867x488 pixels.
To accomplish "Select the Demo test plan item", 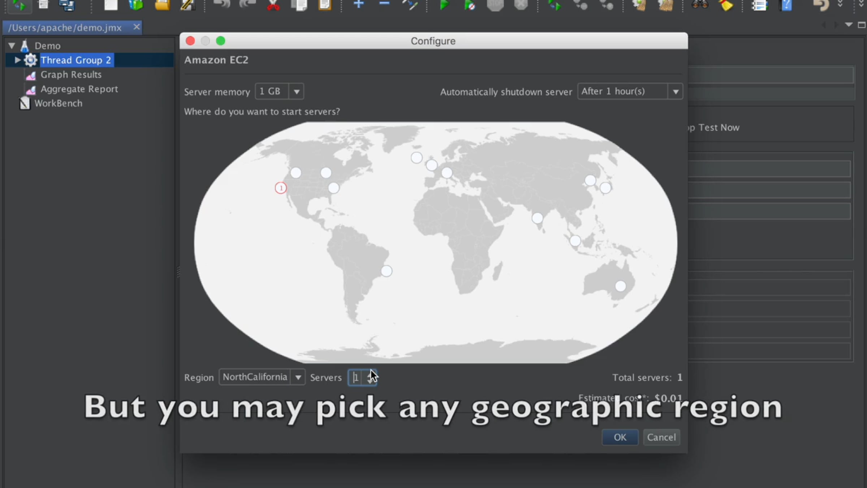I will point(47,46).
